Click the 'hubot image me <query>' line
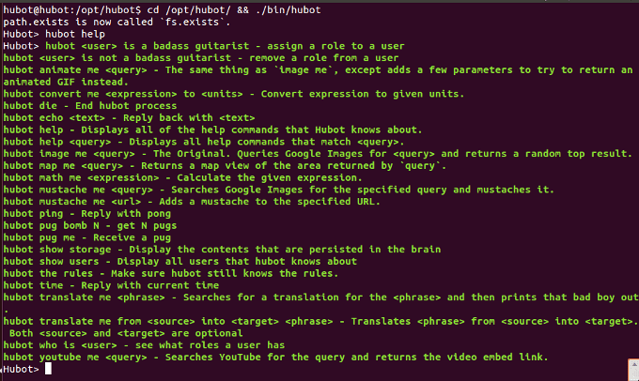 pos(318,154)
